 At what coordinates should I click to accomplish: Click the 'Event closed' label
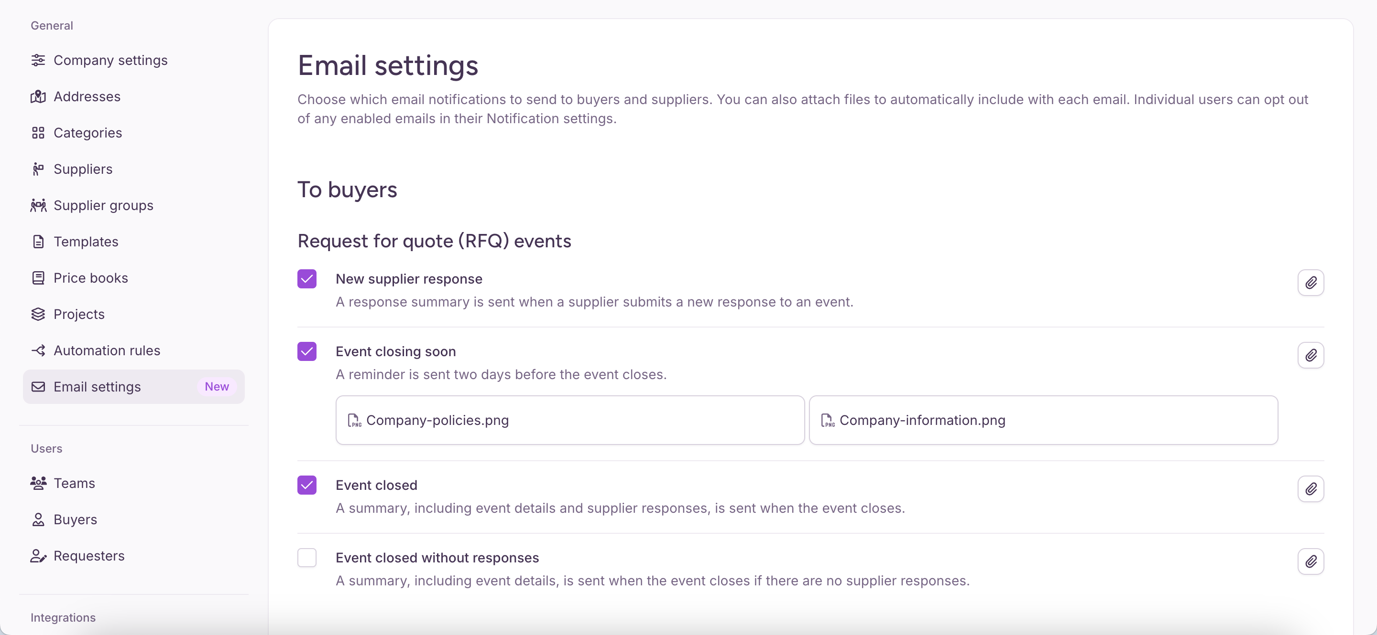(376, 485)
